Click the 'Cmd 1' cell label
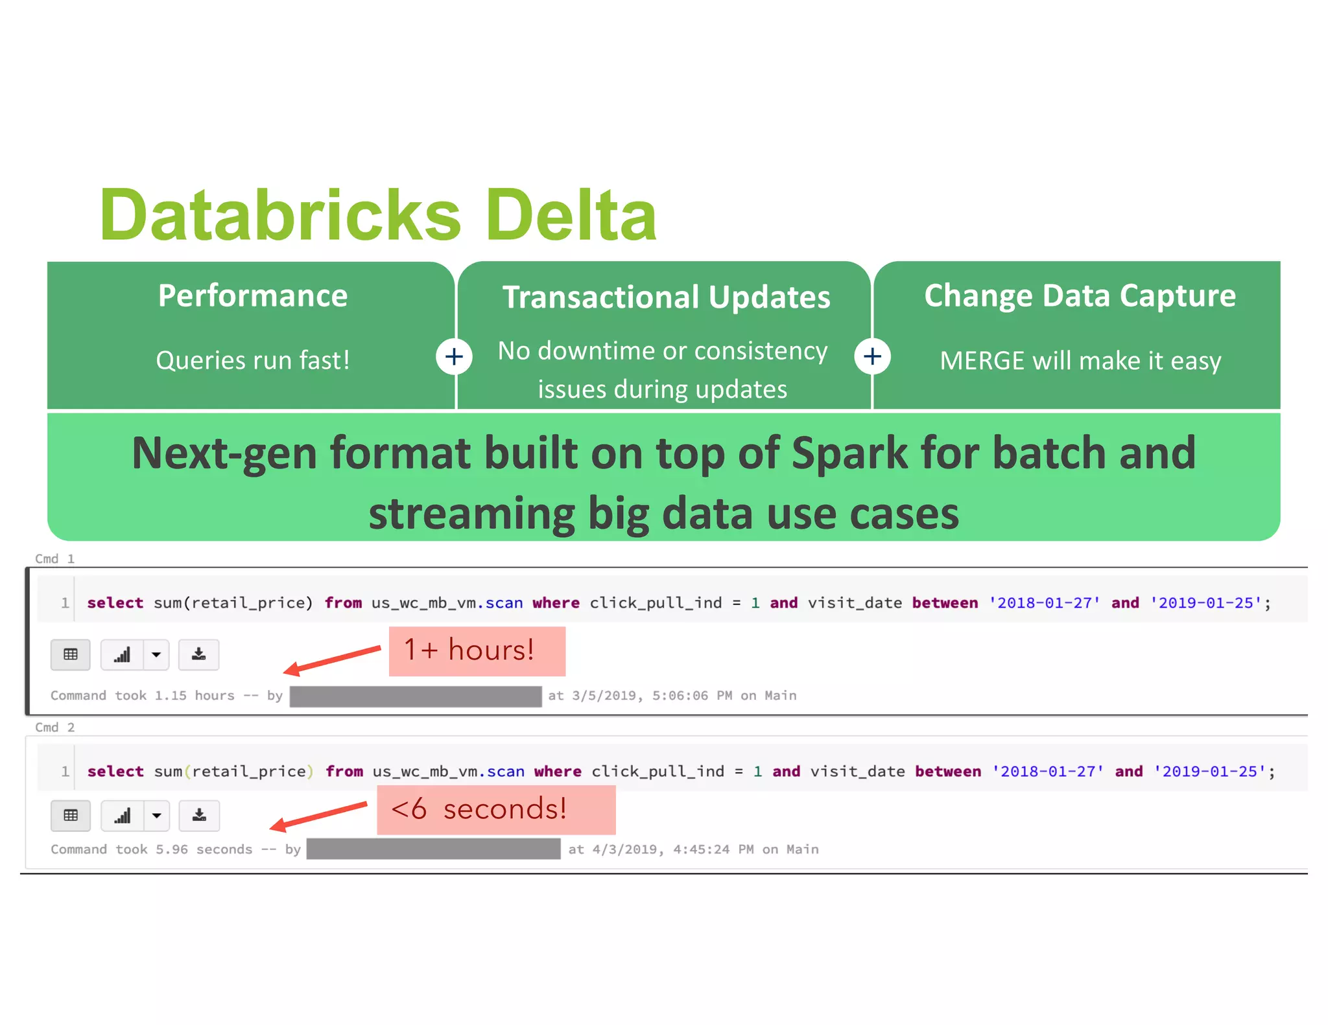This screenshot has height=1025, width=1328. (55, 559)
